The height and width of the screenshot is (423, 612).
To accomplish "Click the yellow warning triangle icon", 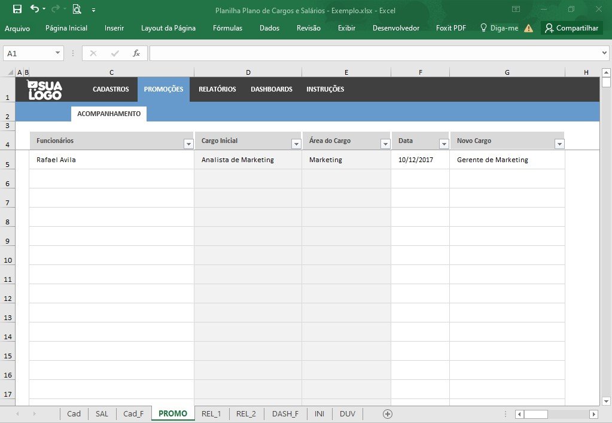I will click(528, 28).
